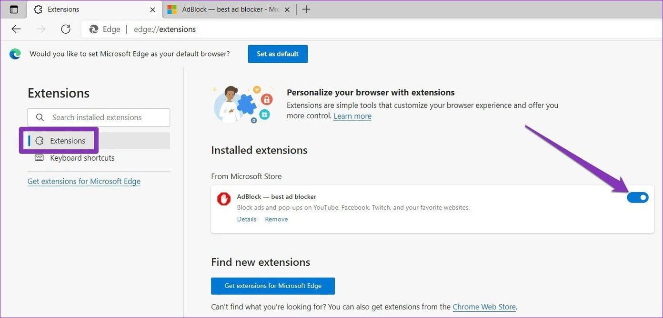The height and width of the screenshot is (318, 663).
Task: Open a new tab with plus icon
Action: (306, 10)
